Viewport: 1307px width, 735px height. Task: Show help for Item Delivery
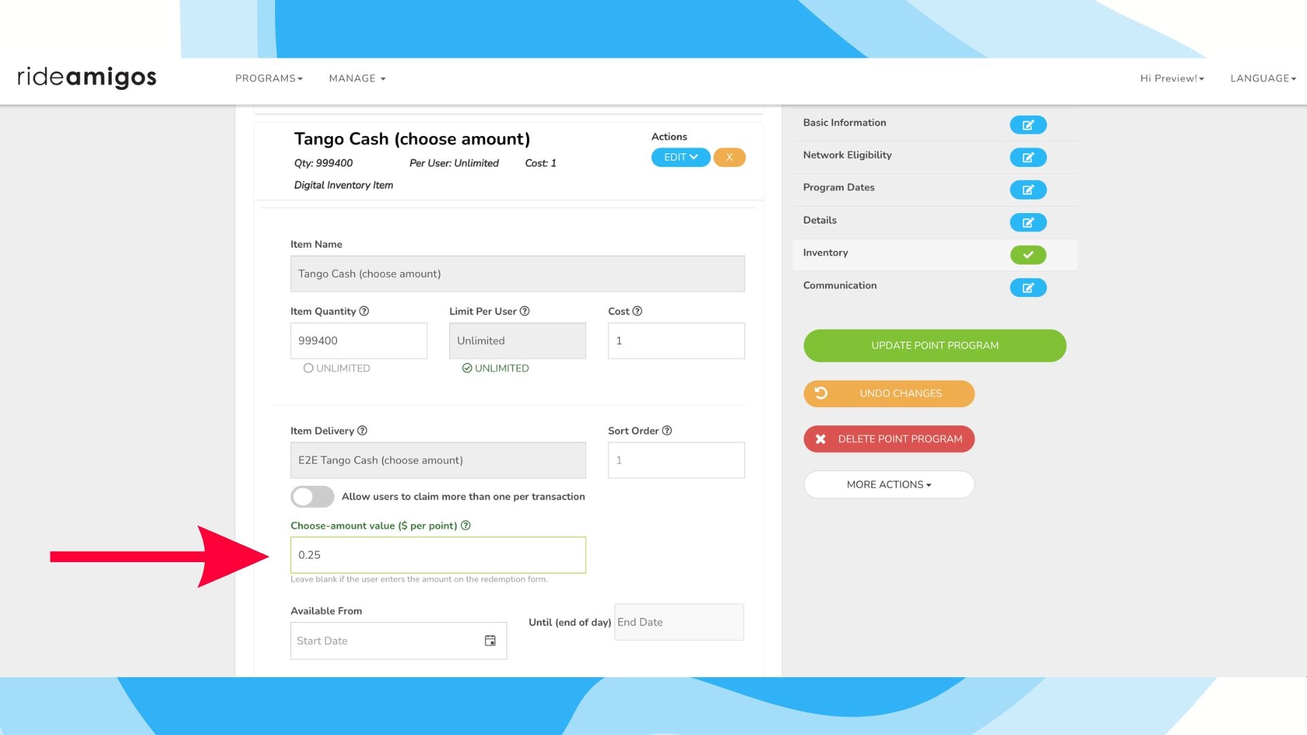click(x=362, y=431)
